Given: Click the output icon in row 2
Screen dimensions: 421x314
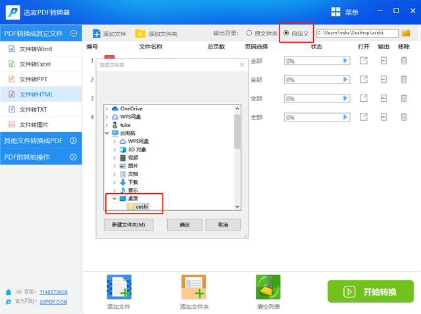Looking at the screenshot, I should 384,79.
